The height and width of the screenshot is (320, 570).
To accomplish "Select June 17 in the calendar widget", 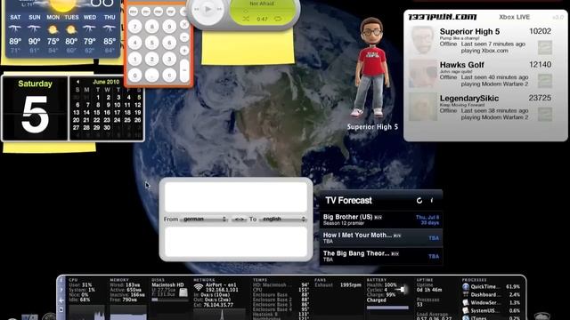I will [x=118, y=113].
